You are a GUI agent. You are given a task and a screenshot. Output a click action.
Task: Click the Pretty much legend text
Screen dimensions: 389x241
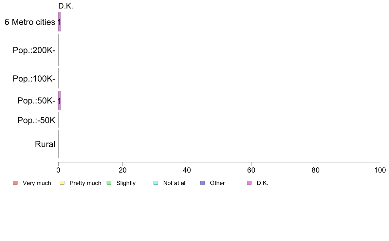[85, 183]
